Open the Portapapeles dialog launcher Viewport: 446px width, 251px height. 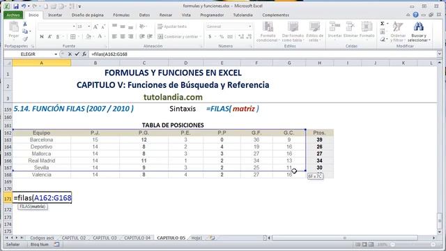[33, 46]
